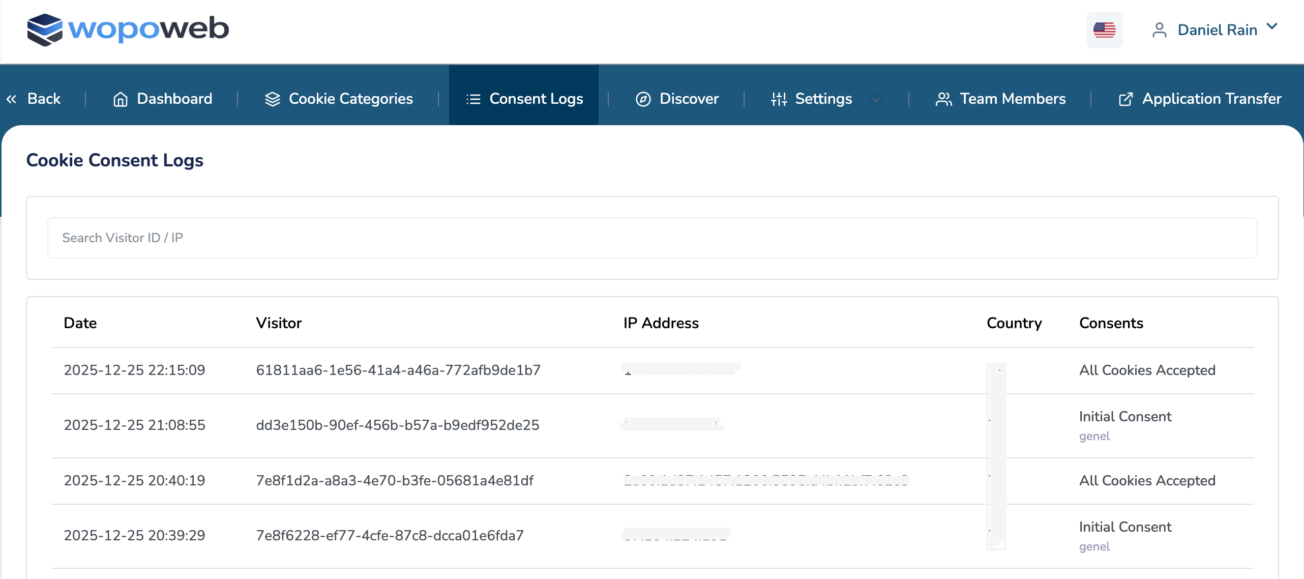Click the Date column header

pos(80,323)
